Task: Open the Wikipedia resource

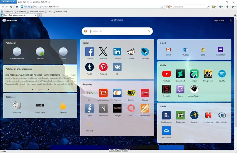Action: pyautogui.click(x=17, y=105)
